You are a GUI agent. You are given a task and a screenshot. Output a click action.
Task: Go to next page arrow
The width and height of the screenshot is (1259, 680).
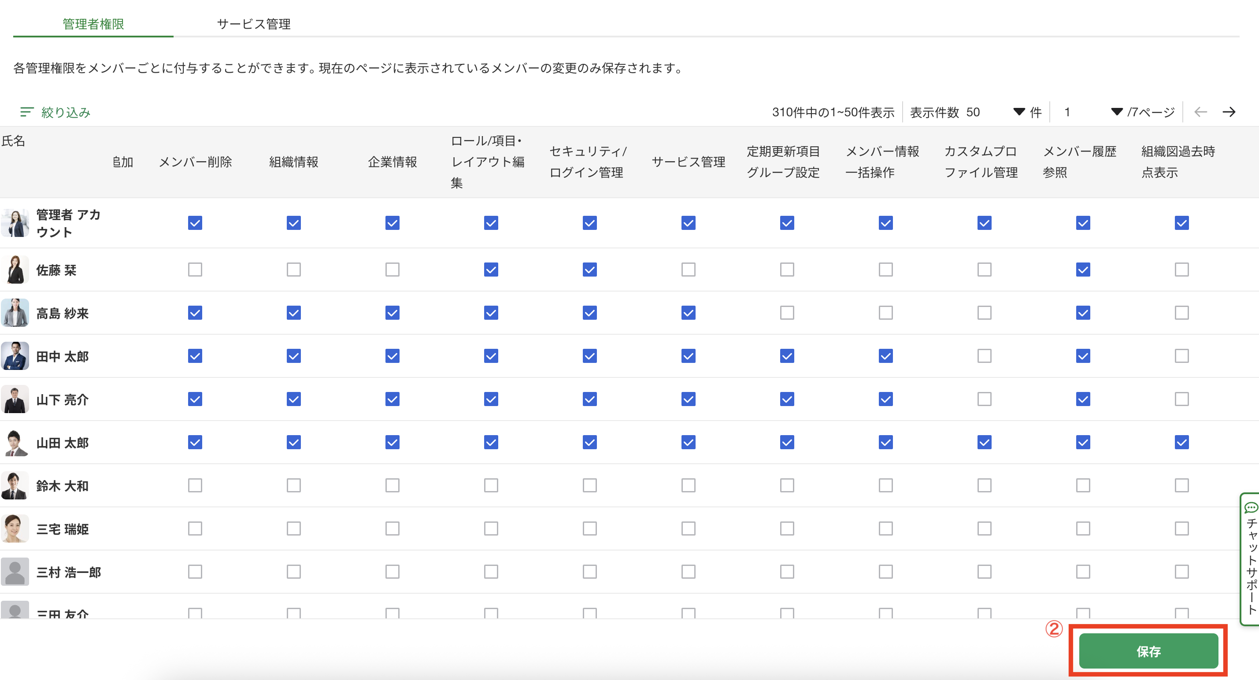(1229, 112)
